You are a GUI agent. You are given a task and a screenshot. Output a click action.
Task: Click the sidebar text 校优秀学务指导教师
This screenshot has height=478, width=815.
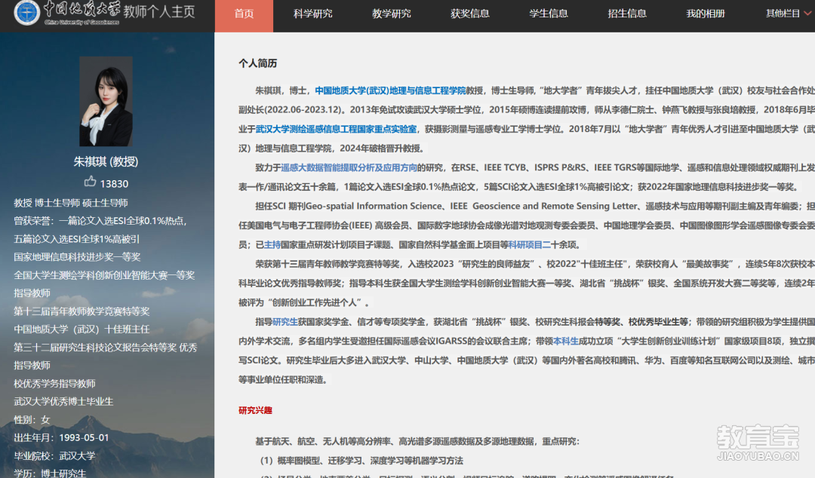[54, 384]
